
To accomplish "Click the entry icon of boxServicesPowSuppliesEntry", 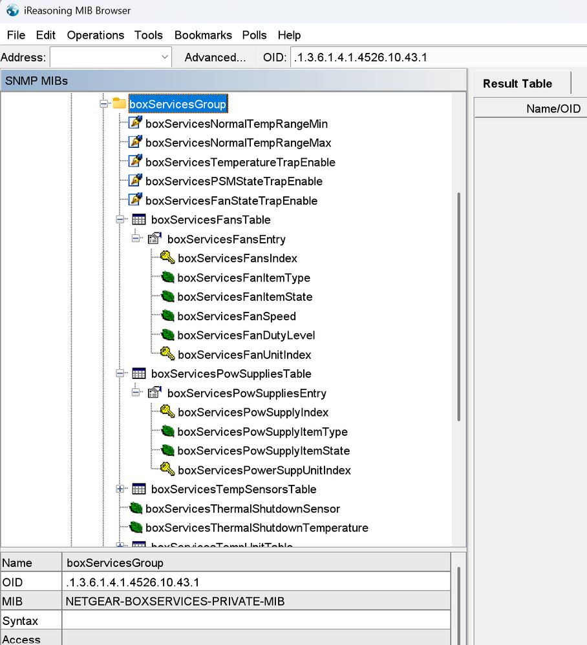I will tap(155, 392).
